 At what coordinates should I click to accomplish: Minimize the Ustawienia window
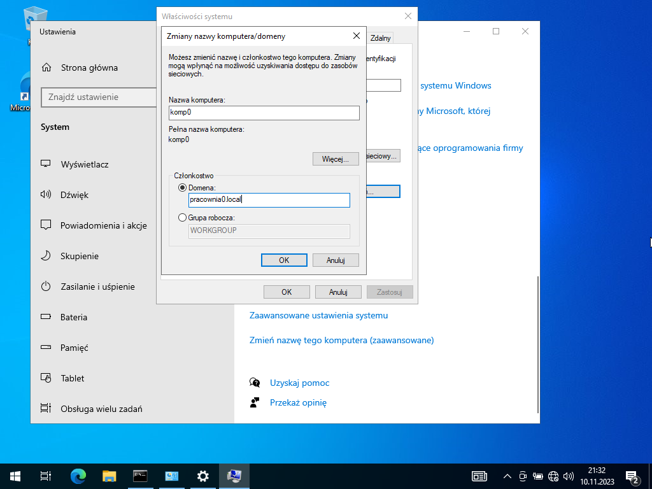[467, 31]
